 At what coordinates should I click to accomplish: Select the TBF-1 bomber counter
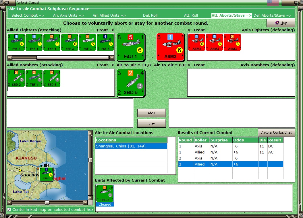[34, 78]
